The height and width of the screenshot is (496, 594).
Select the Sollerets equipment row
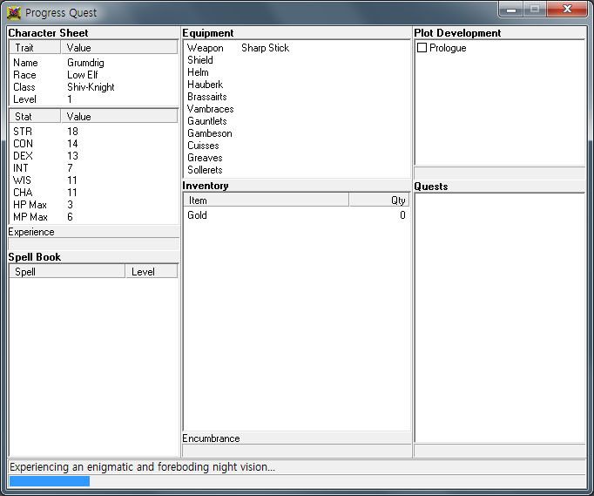(x=297, y=169)
